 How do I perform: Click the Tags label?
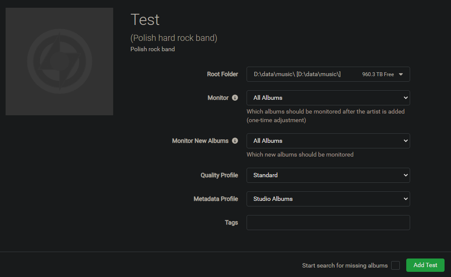click(x=231, y=222)
